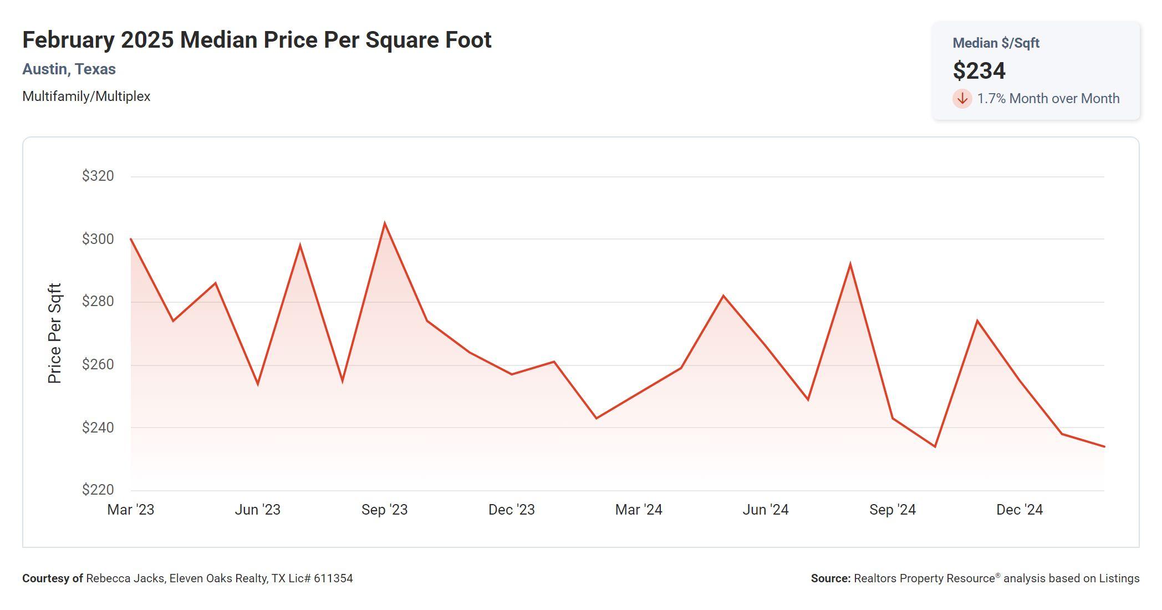Select the Jun '23 x-axis label

click(258, 510)
